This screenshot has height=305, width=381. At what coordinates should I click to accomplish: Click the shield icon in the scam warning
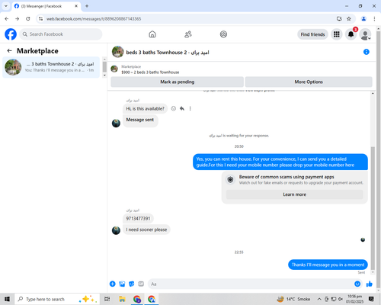click(x=230, y=180)
